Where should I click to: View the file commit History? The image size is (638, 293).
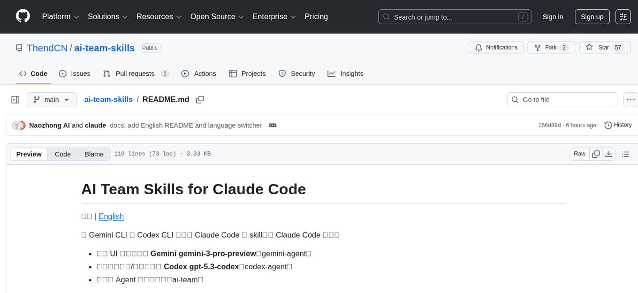618,125
